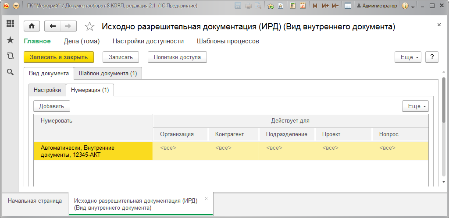The height and width of the screenshot is (218, 449).
Task: Switch to Настройки inner tab
Action: [x=47, y=90]
